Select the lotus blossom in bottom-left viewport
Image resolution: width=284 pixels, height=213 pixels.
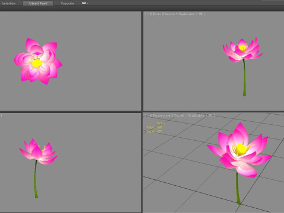[x=38, y=151]
